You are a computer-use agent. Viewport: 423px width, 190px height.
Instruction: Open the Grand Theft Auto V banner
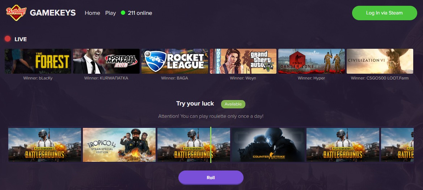coord(243,61)
